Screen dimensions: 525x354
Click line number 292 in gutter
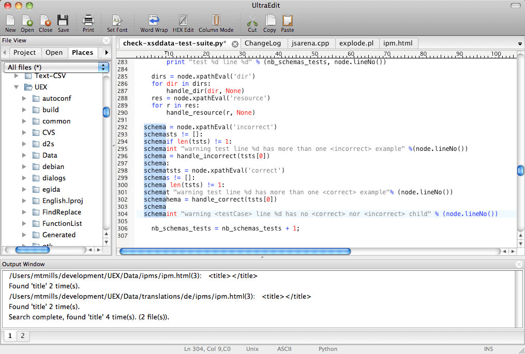[x=123, y=127]
